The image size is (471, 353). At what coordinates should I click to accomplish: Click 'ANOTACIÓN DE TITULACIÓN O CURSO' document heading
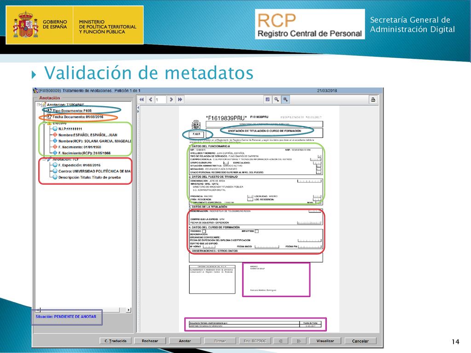coord(264,131)
